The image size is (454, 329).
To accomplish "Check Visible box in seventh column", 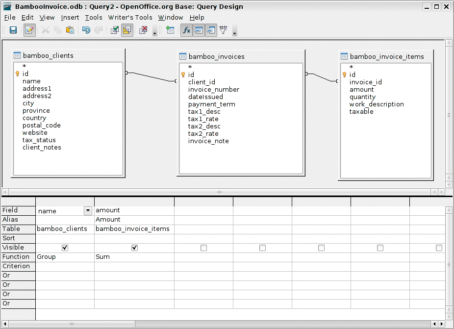I will (439, 248).
